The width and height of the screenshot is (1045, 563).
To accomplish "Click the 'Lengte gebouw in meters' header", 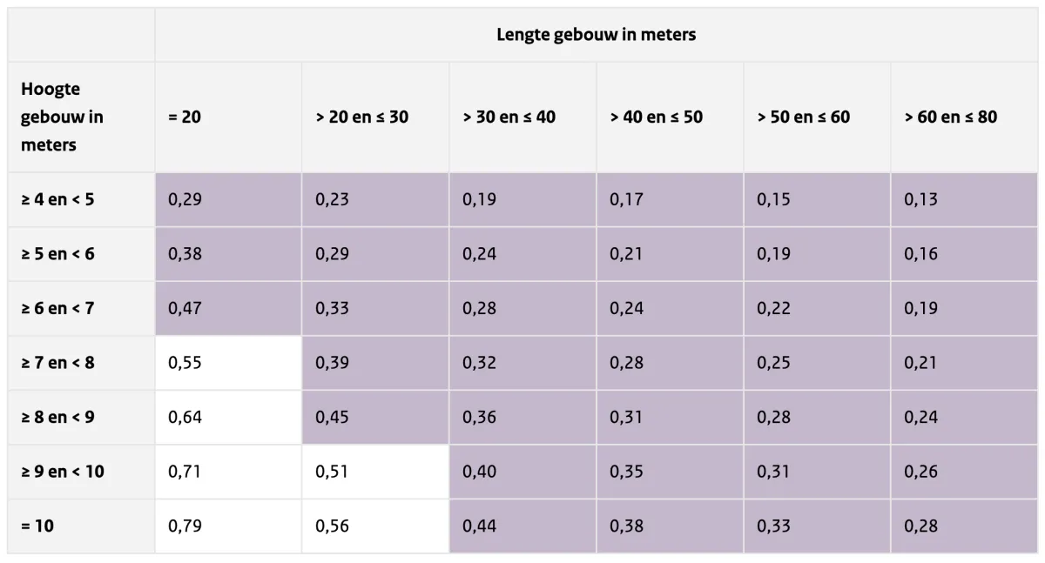I will pos(596,35).
